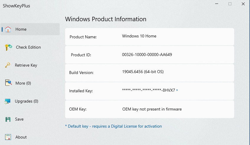Image resolution: width=250 pixels, height=145 pixels.
Task: Select build version 19045.6456 value
Action: (x=143, y=72)
